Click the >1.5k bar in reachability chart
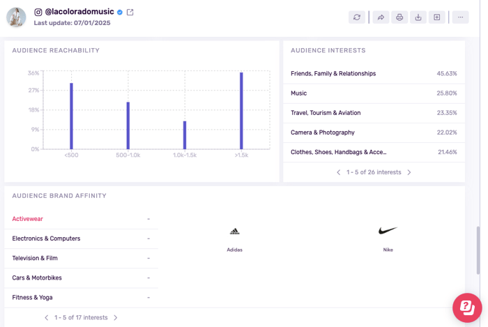 point(241,111)
